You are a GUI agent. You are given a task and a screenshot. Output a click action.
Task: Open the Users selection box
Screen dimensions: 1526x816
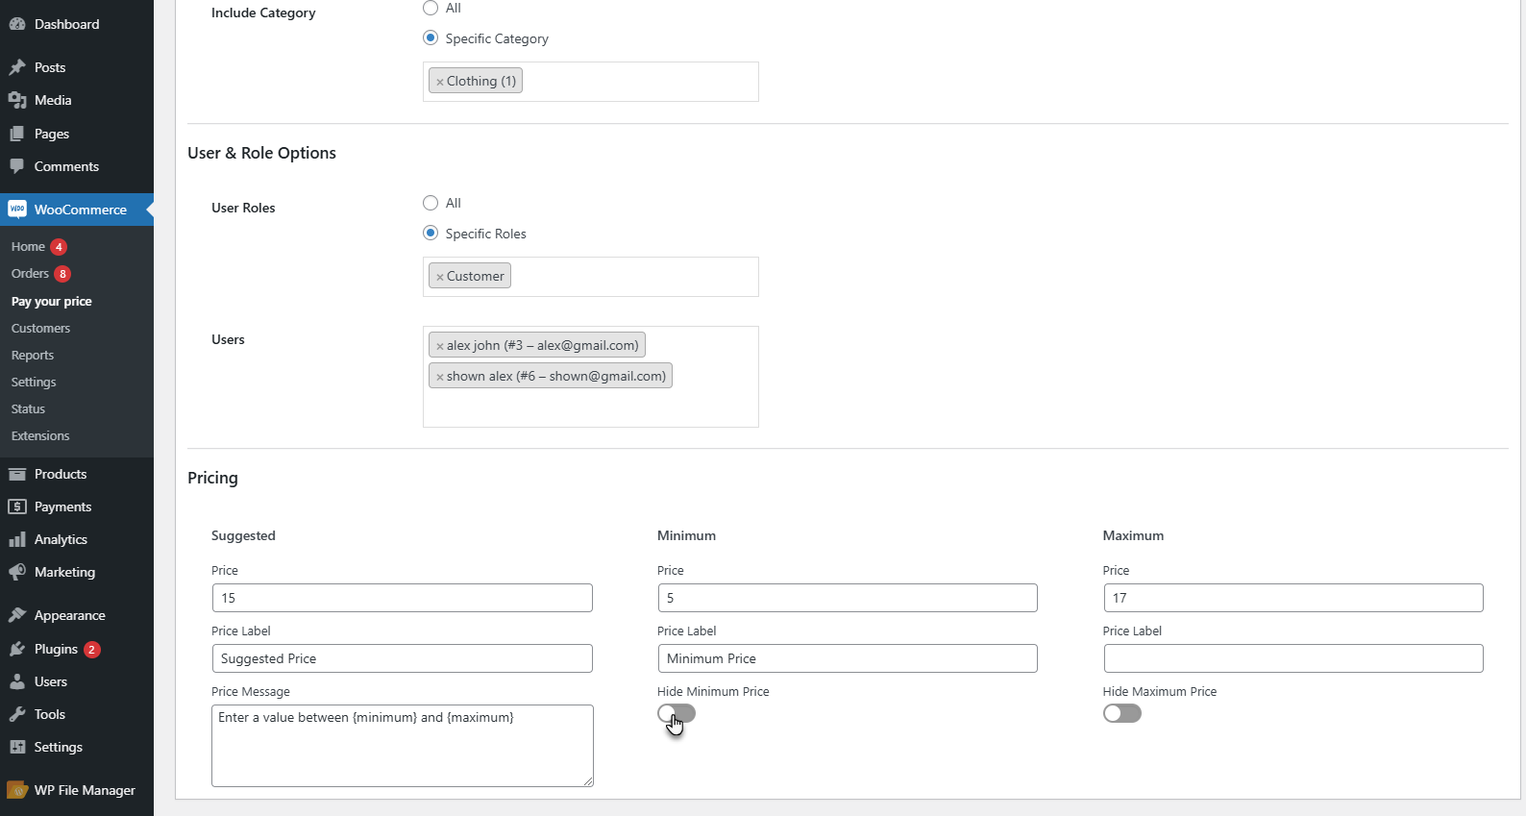591,377
